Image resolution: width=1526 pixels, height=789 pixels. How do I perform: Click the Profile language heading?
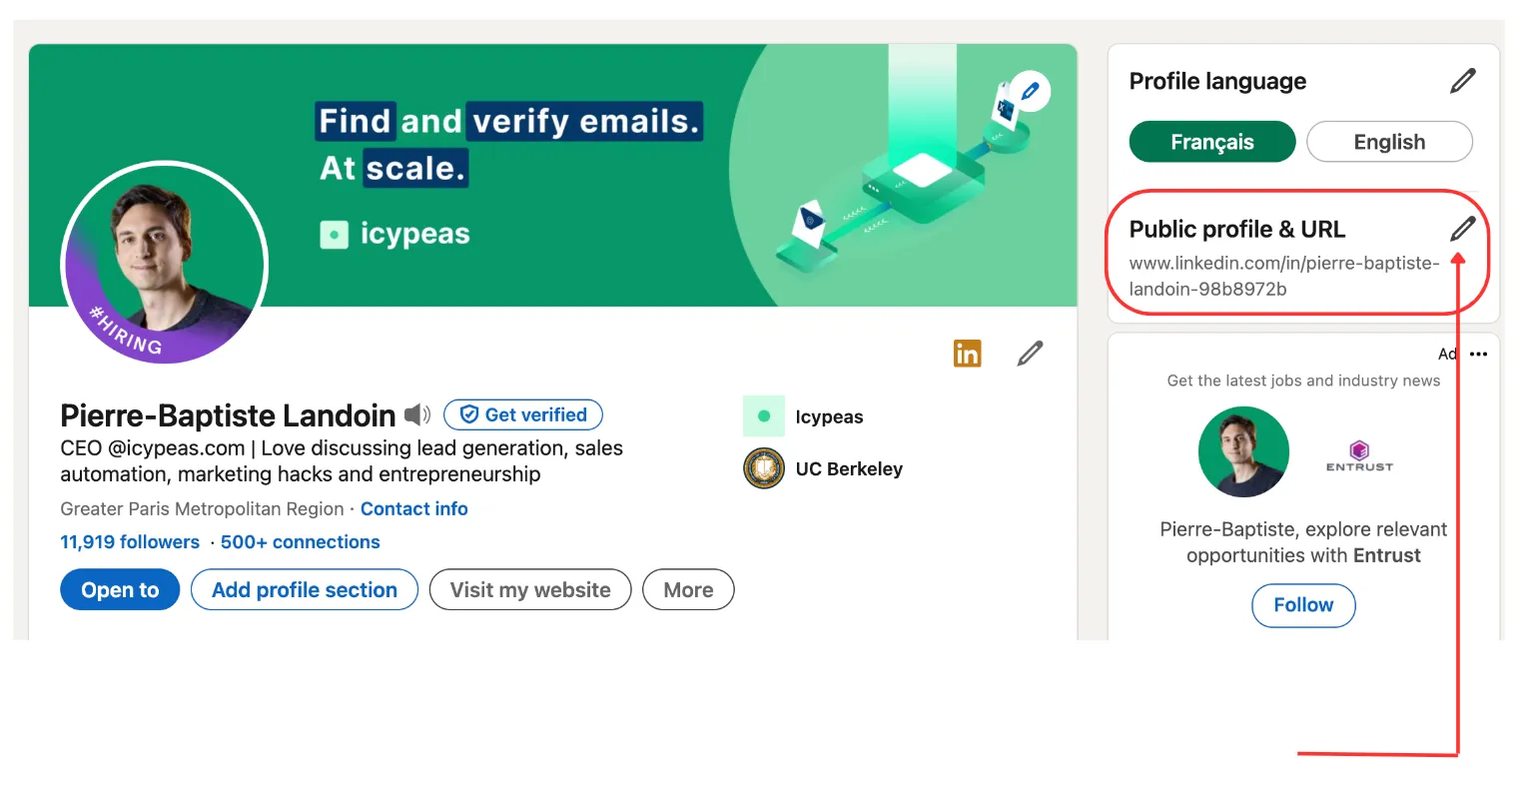(1217, 81)
